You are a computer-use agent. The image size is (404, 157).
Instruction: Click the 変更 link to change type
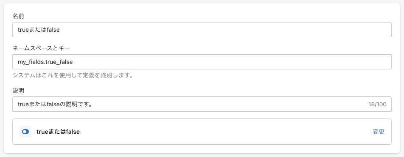tap(378, 132)
